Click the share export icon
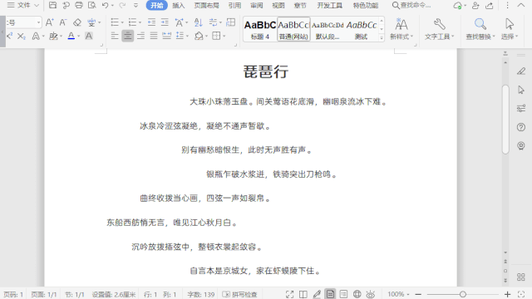 coord(490,6)
